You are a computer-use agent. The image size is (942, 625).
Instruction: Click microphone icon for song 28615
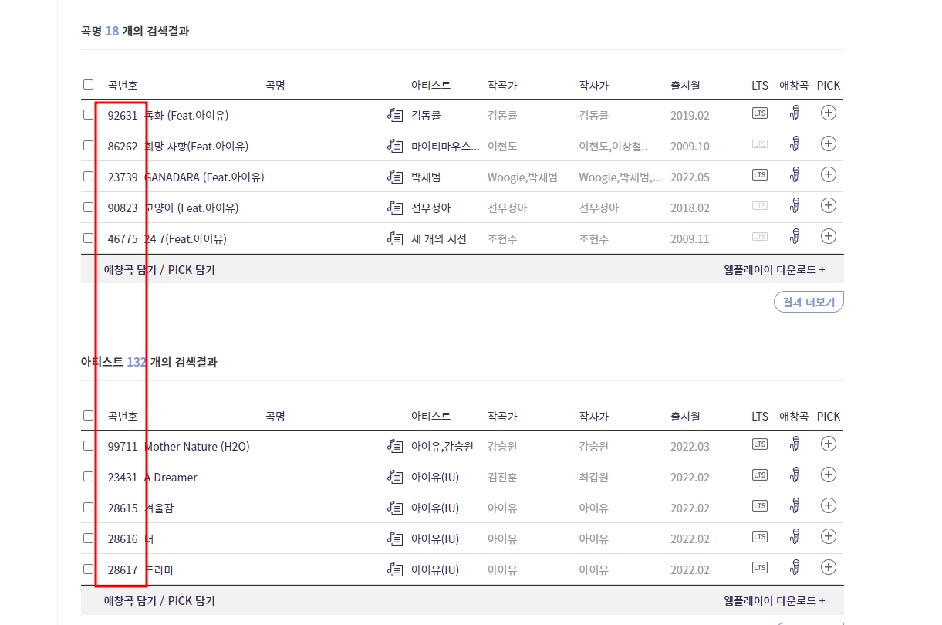click(x=795, y=506)
